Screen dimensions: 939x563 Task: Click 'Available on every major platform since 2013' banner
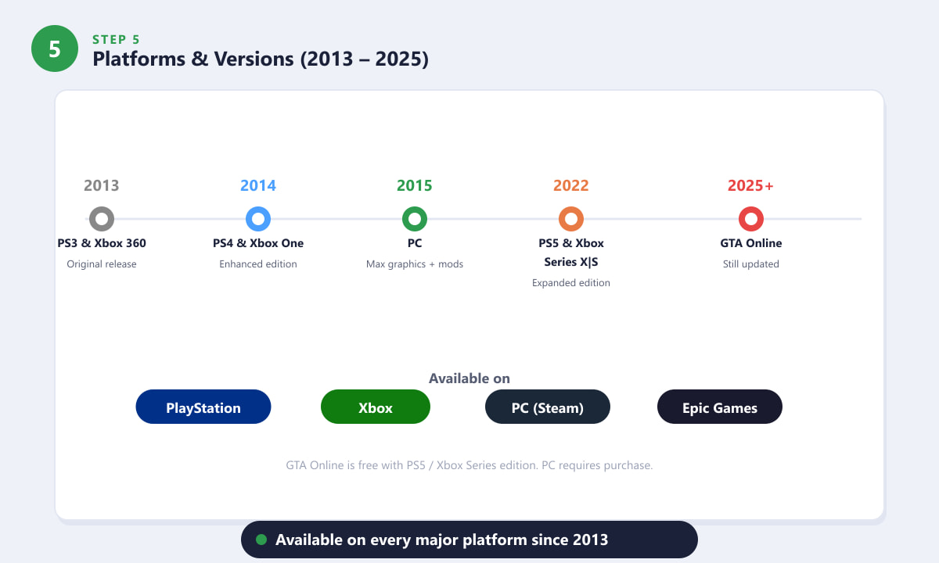(x=469, y=540)
